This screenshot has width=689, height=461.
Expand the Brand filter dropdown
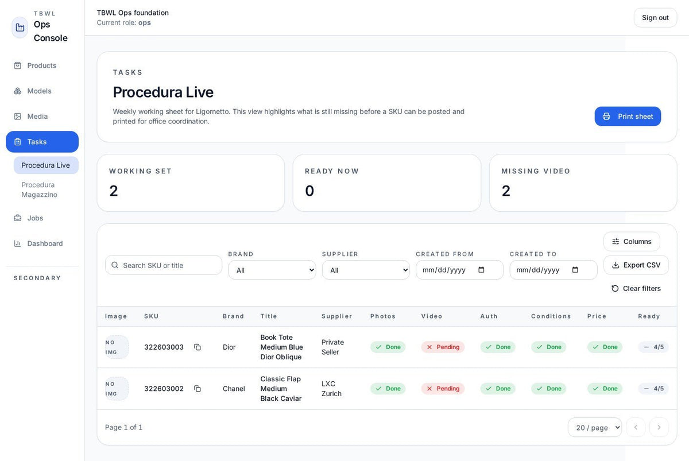[272, 270]
